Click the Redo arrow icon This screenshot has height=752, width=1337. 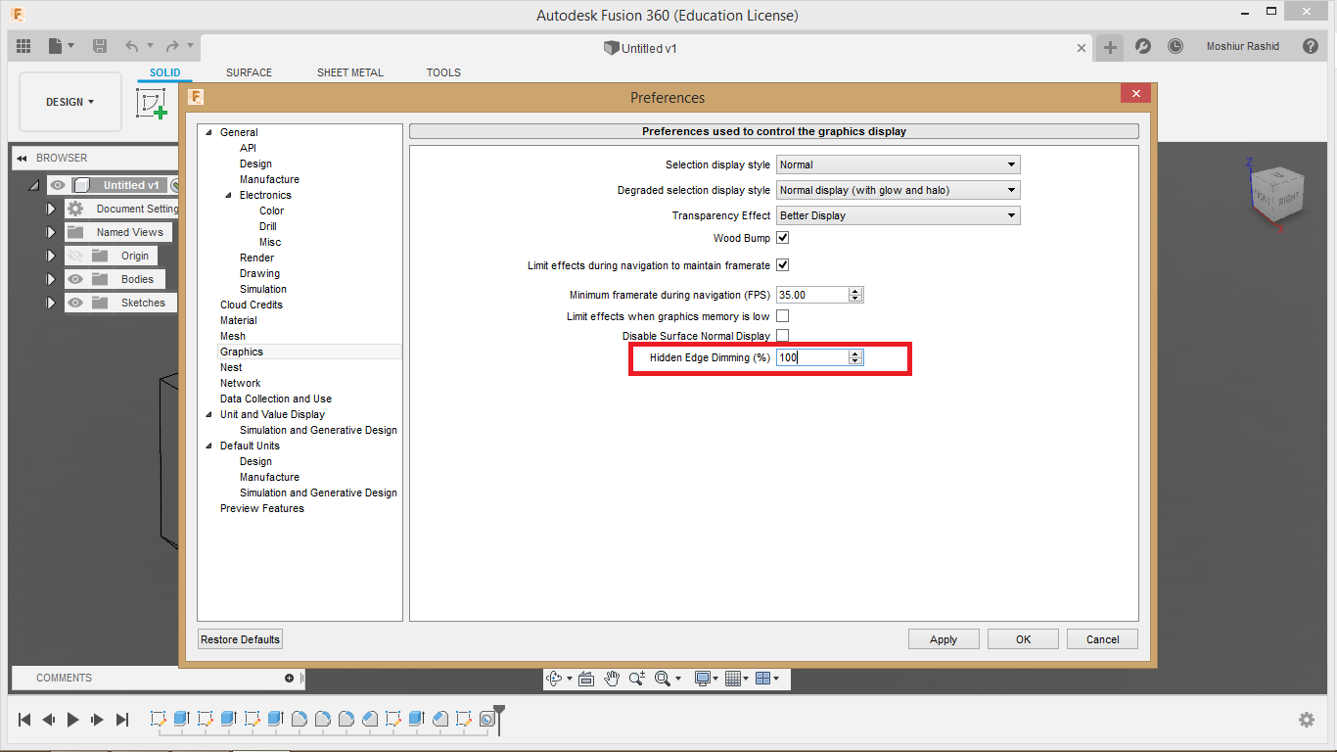pos(172,46)
